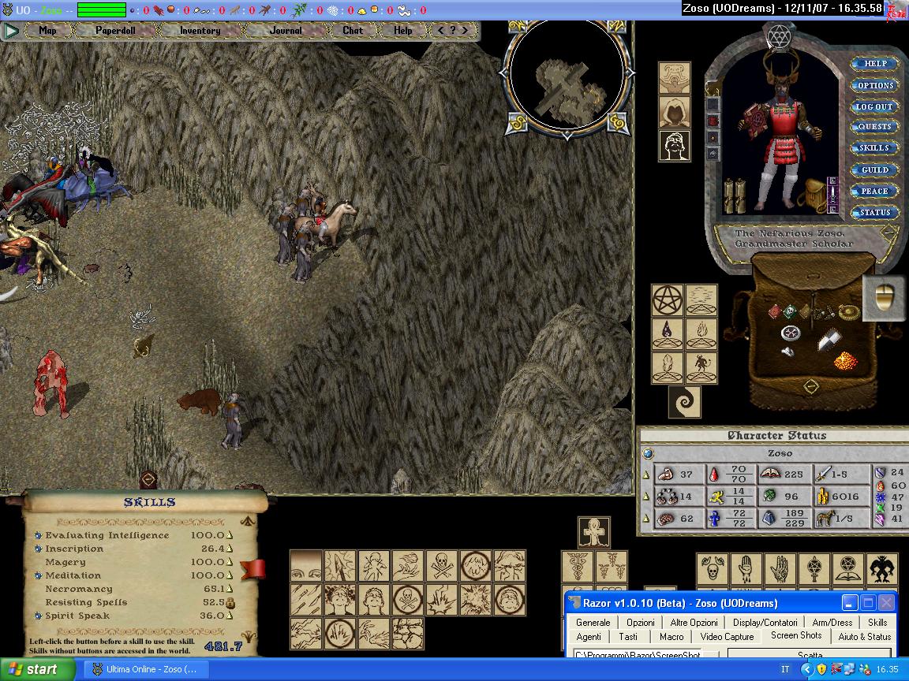The image size is (909, 681).
Task: Open Razor's Agenti tab
Action: (589, 636)
